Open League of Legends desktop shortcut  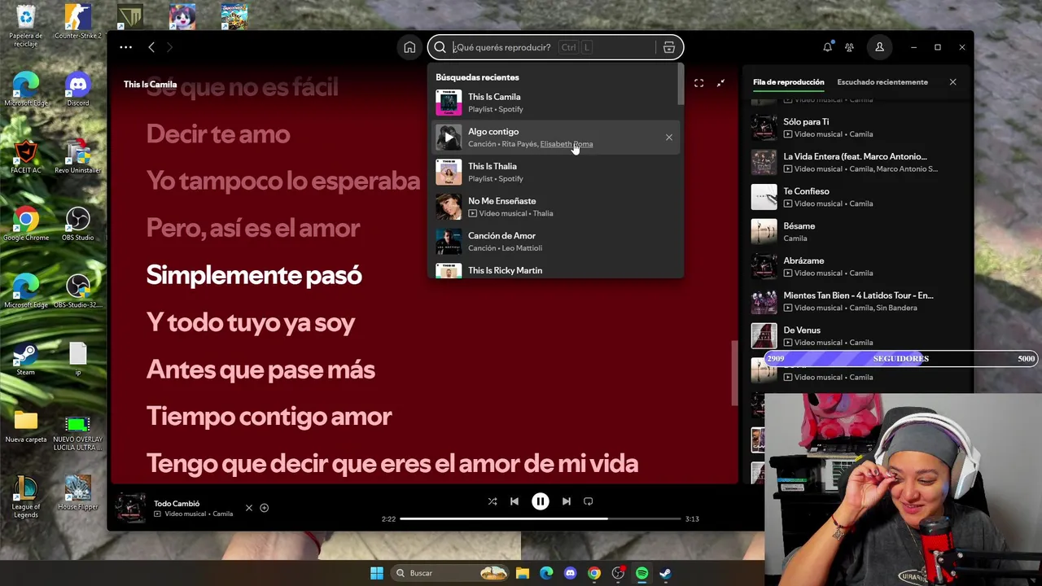pos(26,496)
